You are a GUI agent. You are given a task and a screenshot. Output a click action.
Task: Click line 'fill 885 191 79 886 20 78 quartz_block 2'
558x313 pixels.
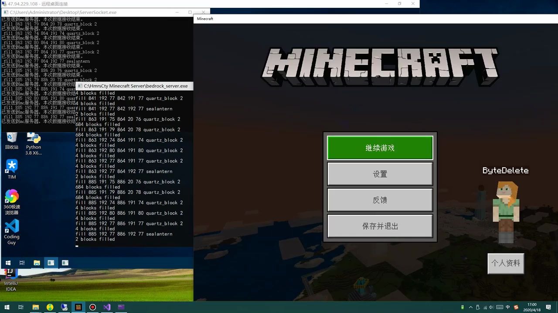128,192
